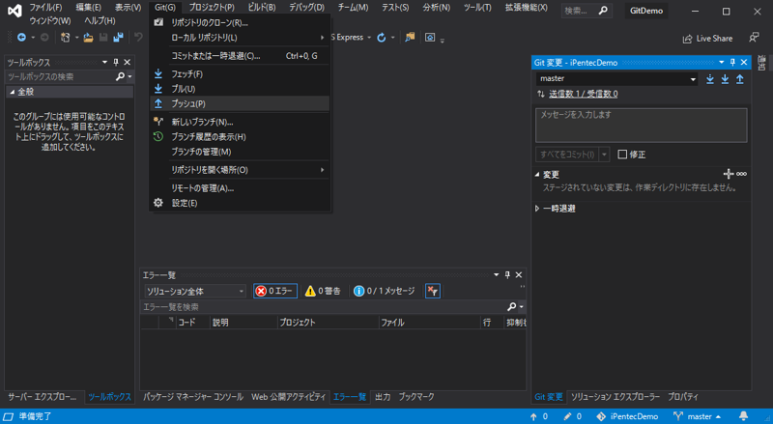Click the unpushed commits count in status bar
Viewport: 773px width, 424px height.
point(539,416)
